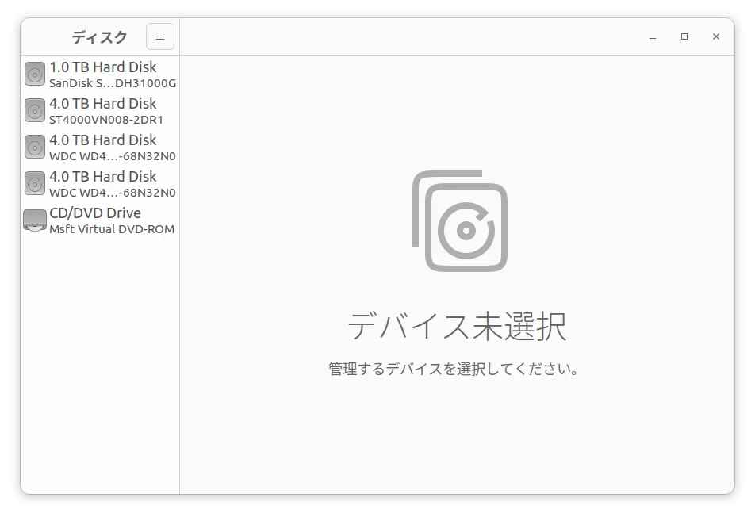Screen dimensions: 755x517
Task: Click the CD/DVD Drive icon
Action: [x=35, y=220]
